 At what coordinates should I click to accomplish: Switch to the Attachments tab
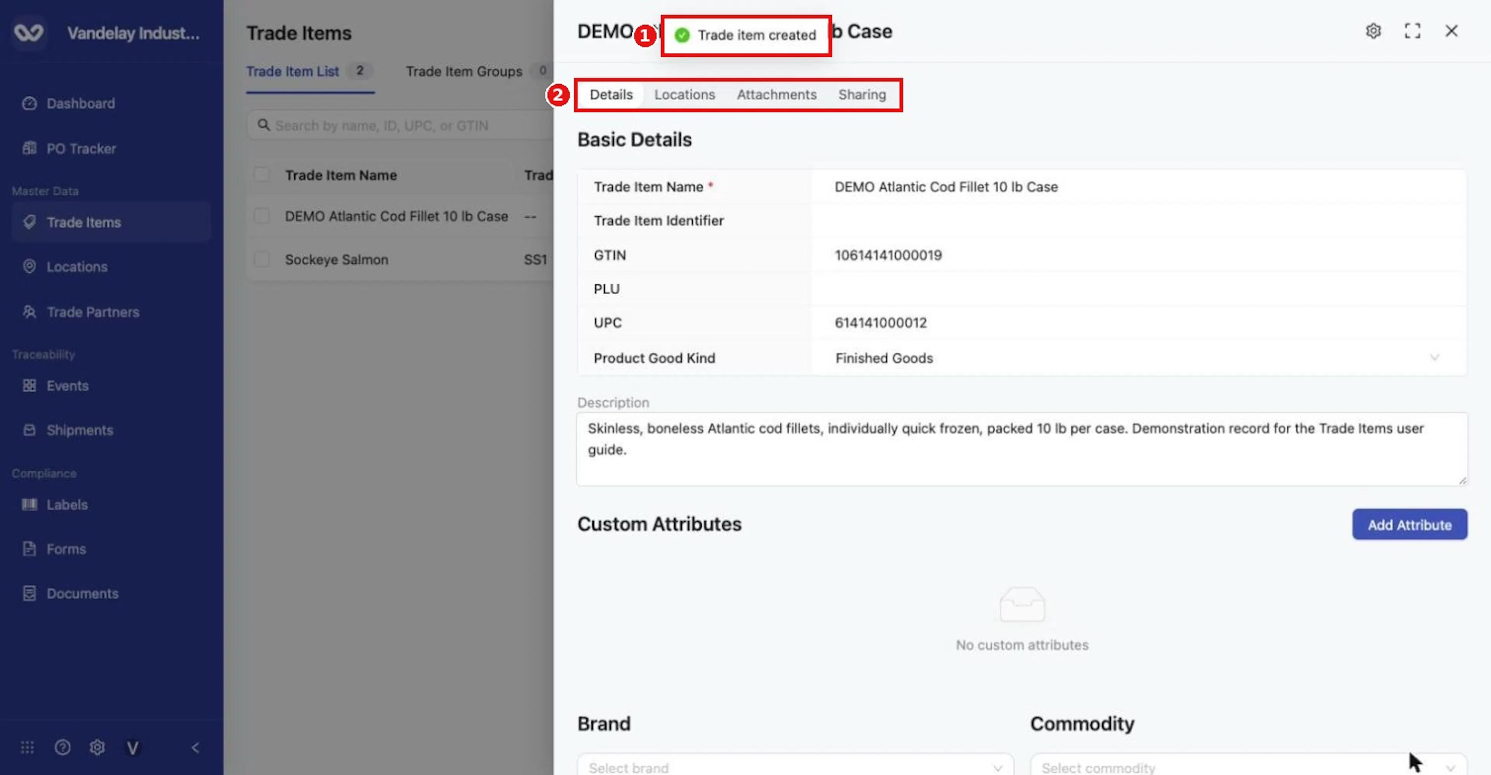click(x=776, y=94)
